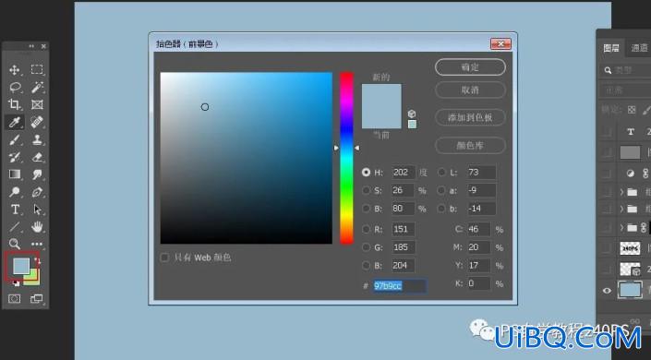The width and height of the screenshot is (651, 360).
Task: Select the Type tool in toolbar
Action: 15,210
